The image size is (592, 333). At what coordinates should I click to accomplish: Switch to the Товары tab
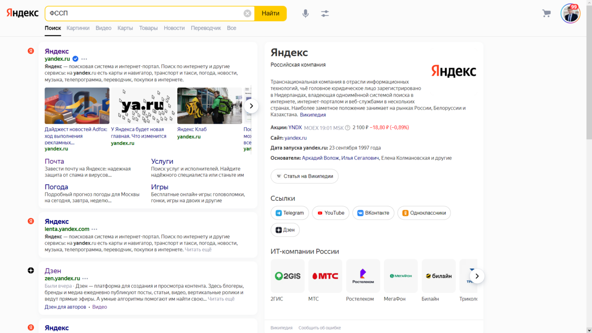(x=148, y=28)
